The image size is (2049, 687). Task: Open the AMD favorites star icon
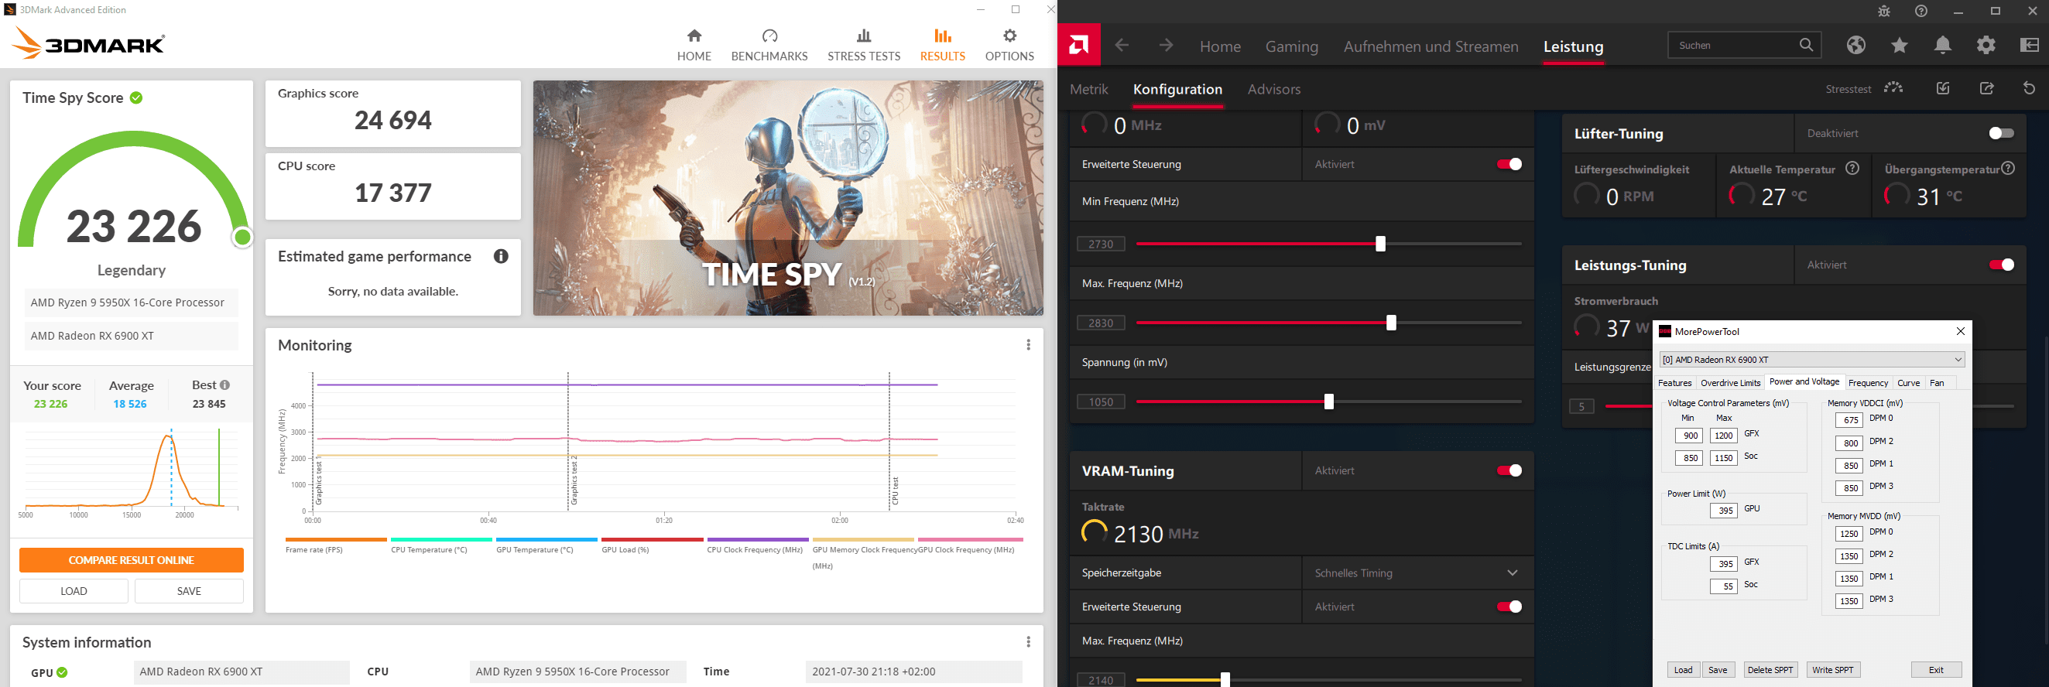pyautogui.click(x=1900, y=46)
